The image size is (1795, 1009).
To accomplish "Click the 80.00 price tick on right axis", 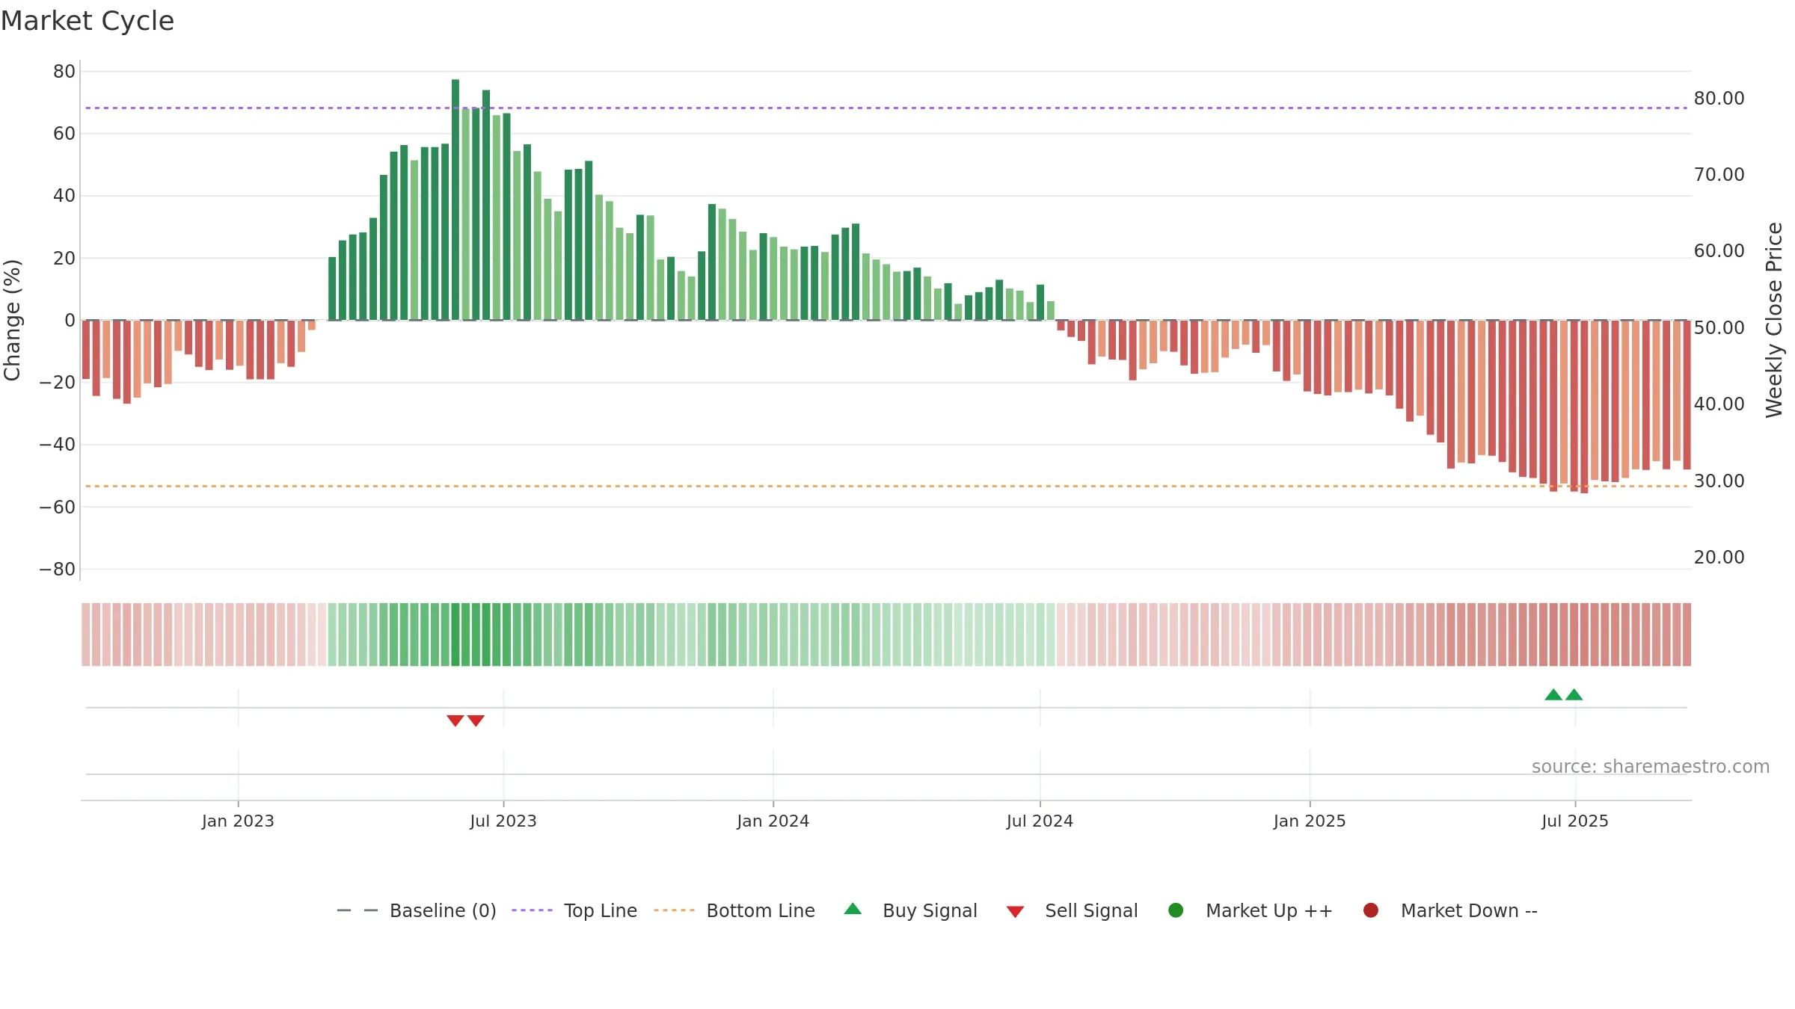I will click(x=1719, y=98).
